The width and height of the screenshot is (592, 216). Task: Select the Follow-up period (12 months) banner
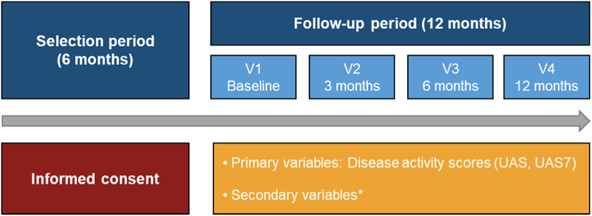[x=400, y=24]
